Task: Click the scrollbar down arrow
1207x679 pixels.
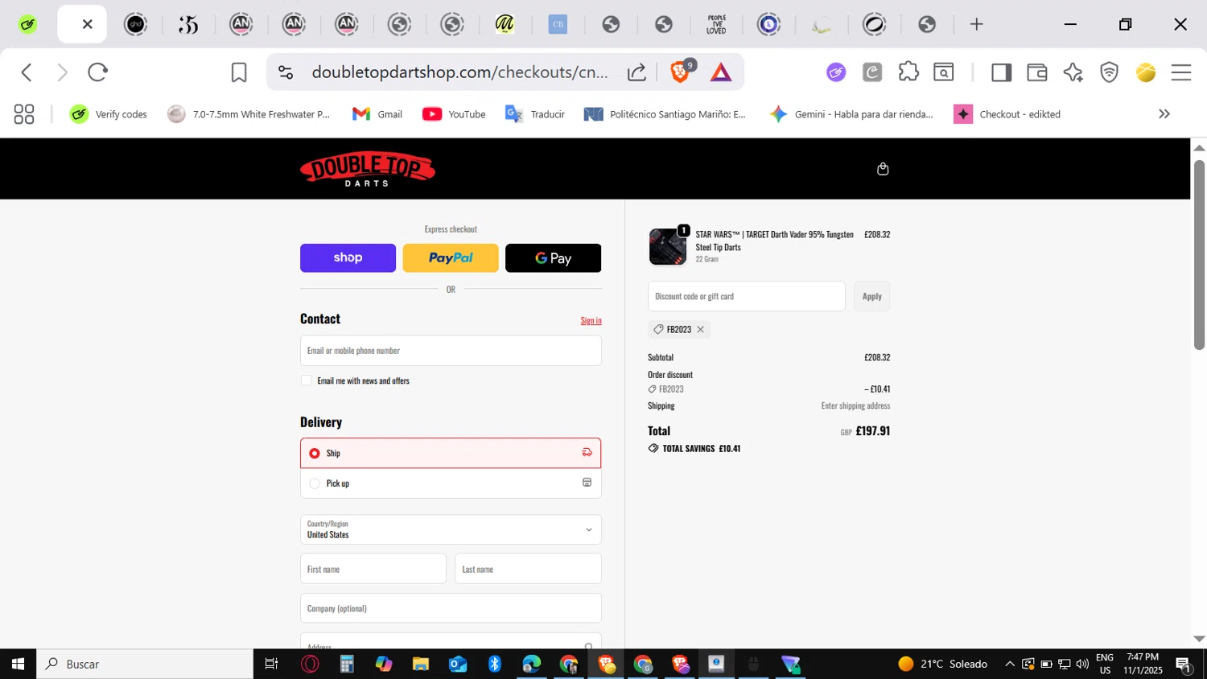Action: (x=1199, y=639)
